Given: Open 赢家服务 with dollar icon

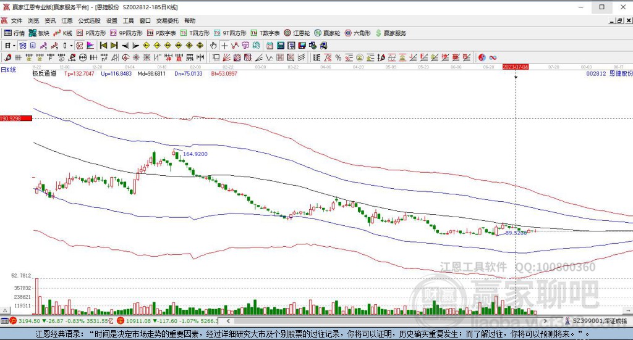Looking at the screenshot, I should (391, 33).
